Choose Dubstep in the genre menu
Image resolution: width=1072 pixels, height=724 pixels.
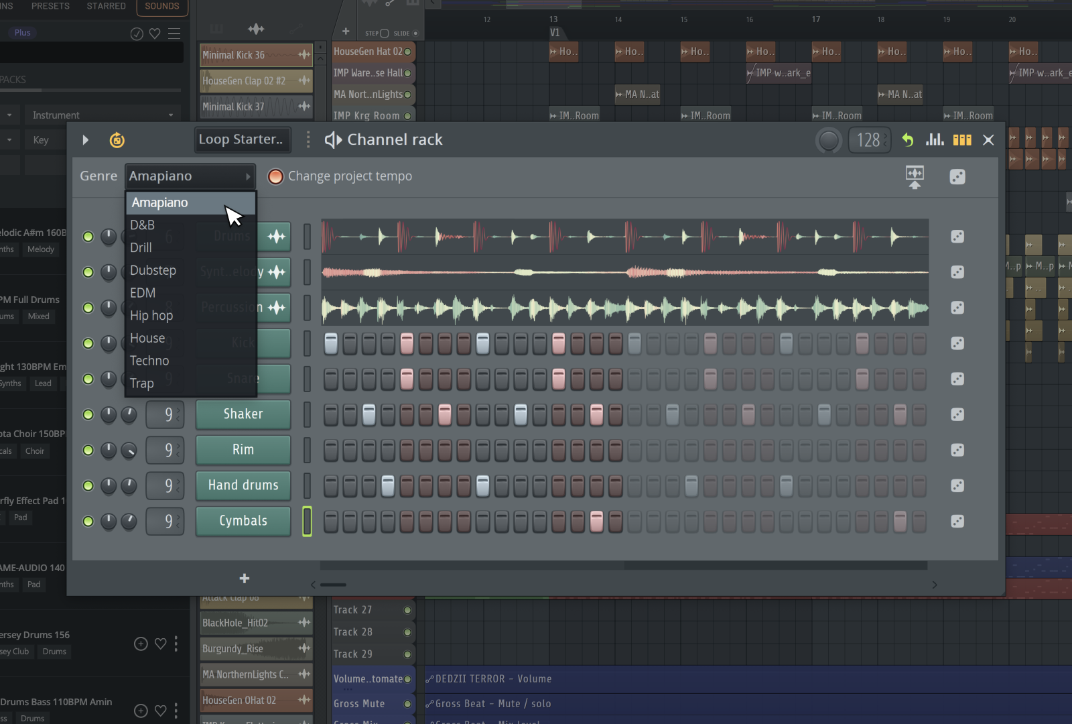154,270
